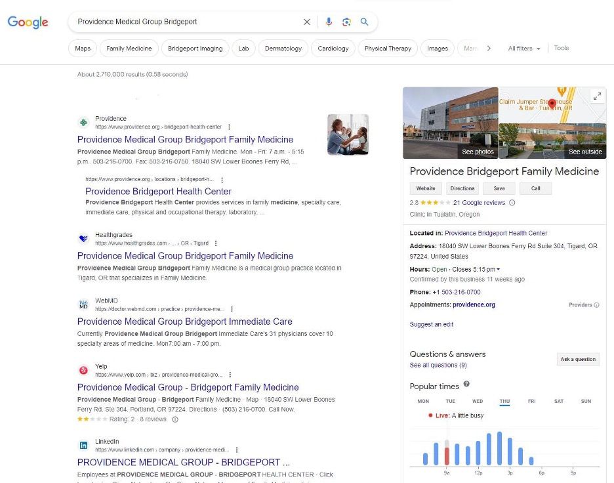Select the Maps filter chip
Viewport: 614px width, 483px height.
83,49
